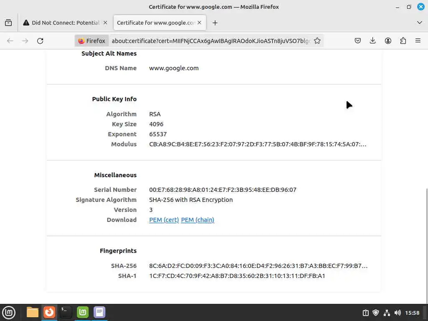Screen dimensions: 428x321
Task: Close the 'Did Not Connect' tab
Action: coord(105,23)
